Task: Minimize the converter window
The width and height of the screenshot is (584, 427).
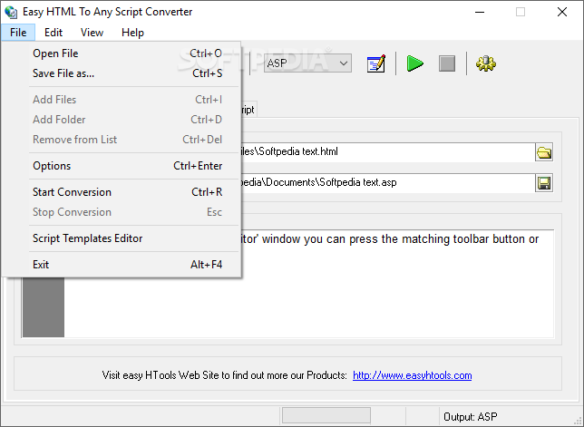Action: click(x=480, y=12)
